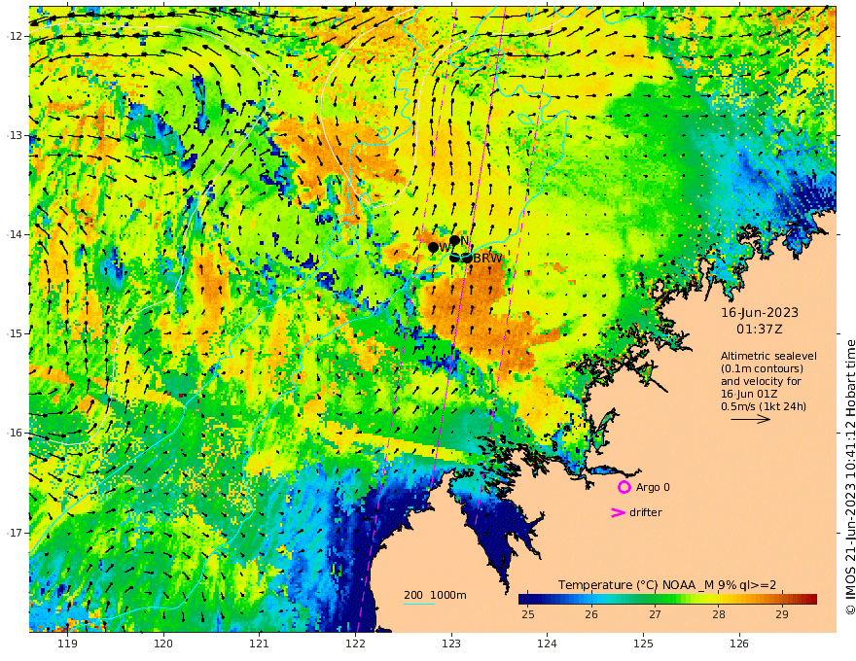This screenshot has height=661, width=856.
Task: Click the '(0.1m contours)' legend text
Action: coord(762,368)
